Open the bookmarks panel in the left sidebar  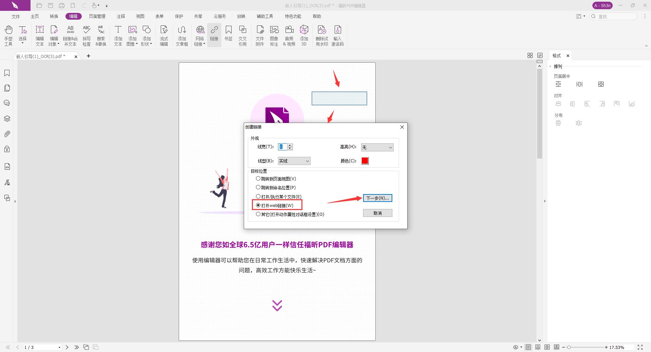tap(7, 73)
